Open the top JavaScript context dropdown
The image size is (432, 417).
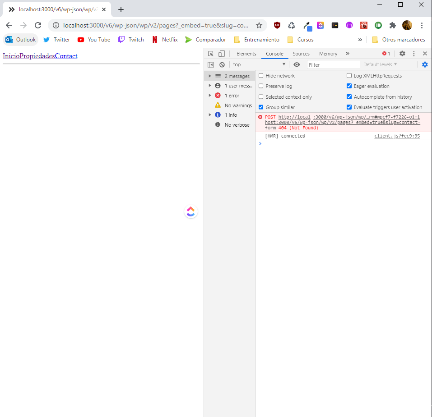259,64
